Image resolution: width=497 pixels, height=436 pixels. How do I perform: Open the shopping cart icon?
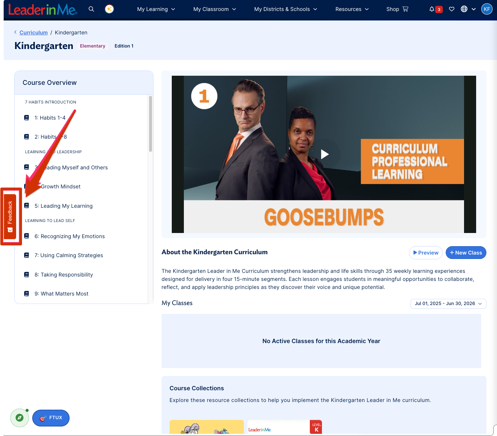click(405, 9)
